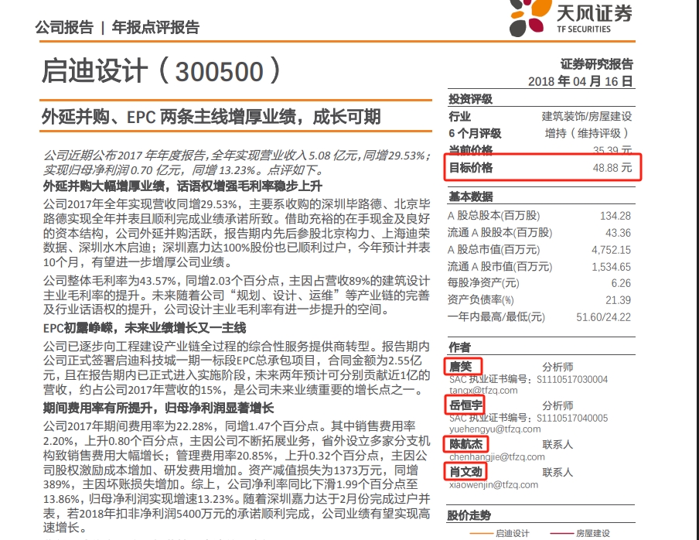Viewport: 699px width, 540px height.
Task: Click contact name 肖文劲
Action: (465, 472)
